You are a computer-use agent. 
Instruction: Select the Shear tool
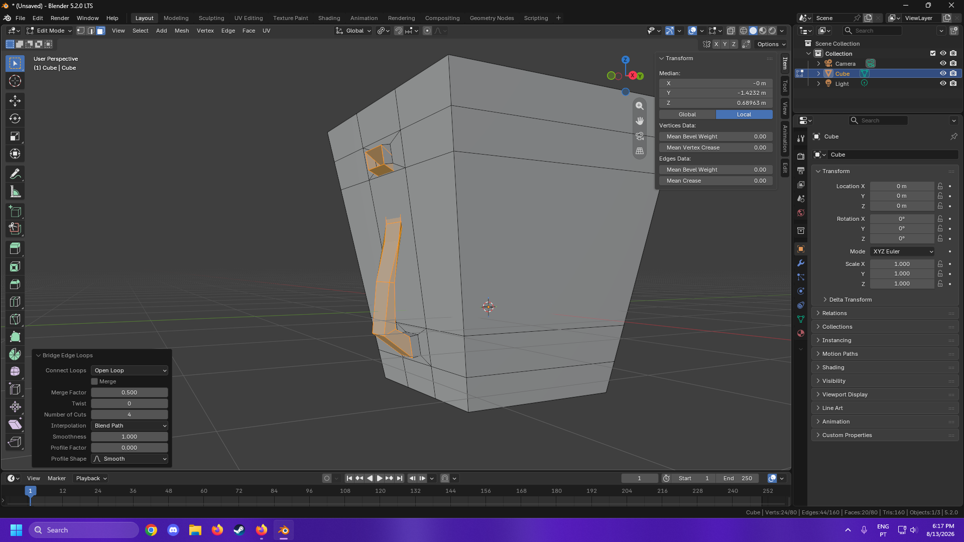point(15,425)
